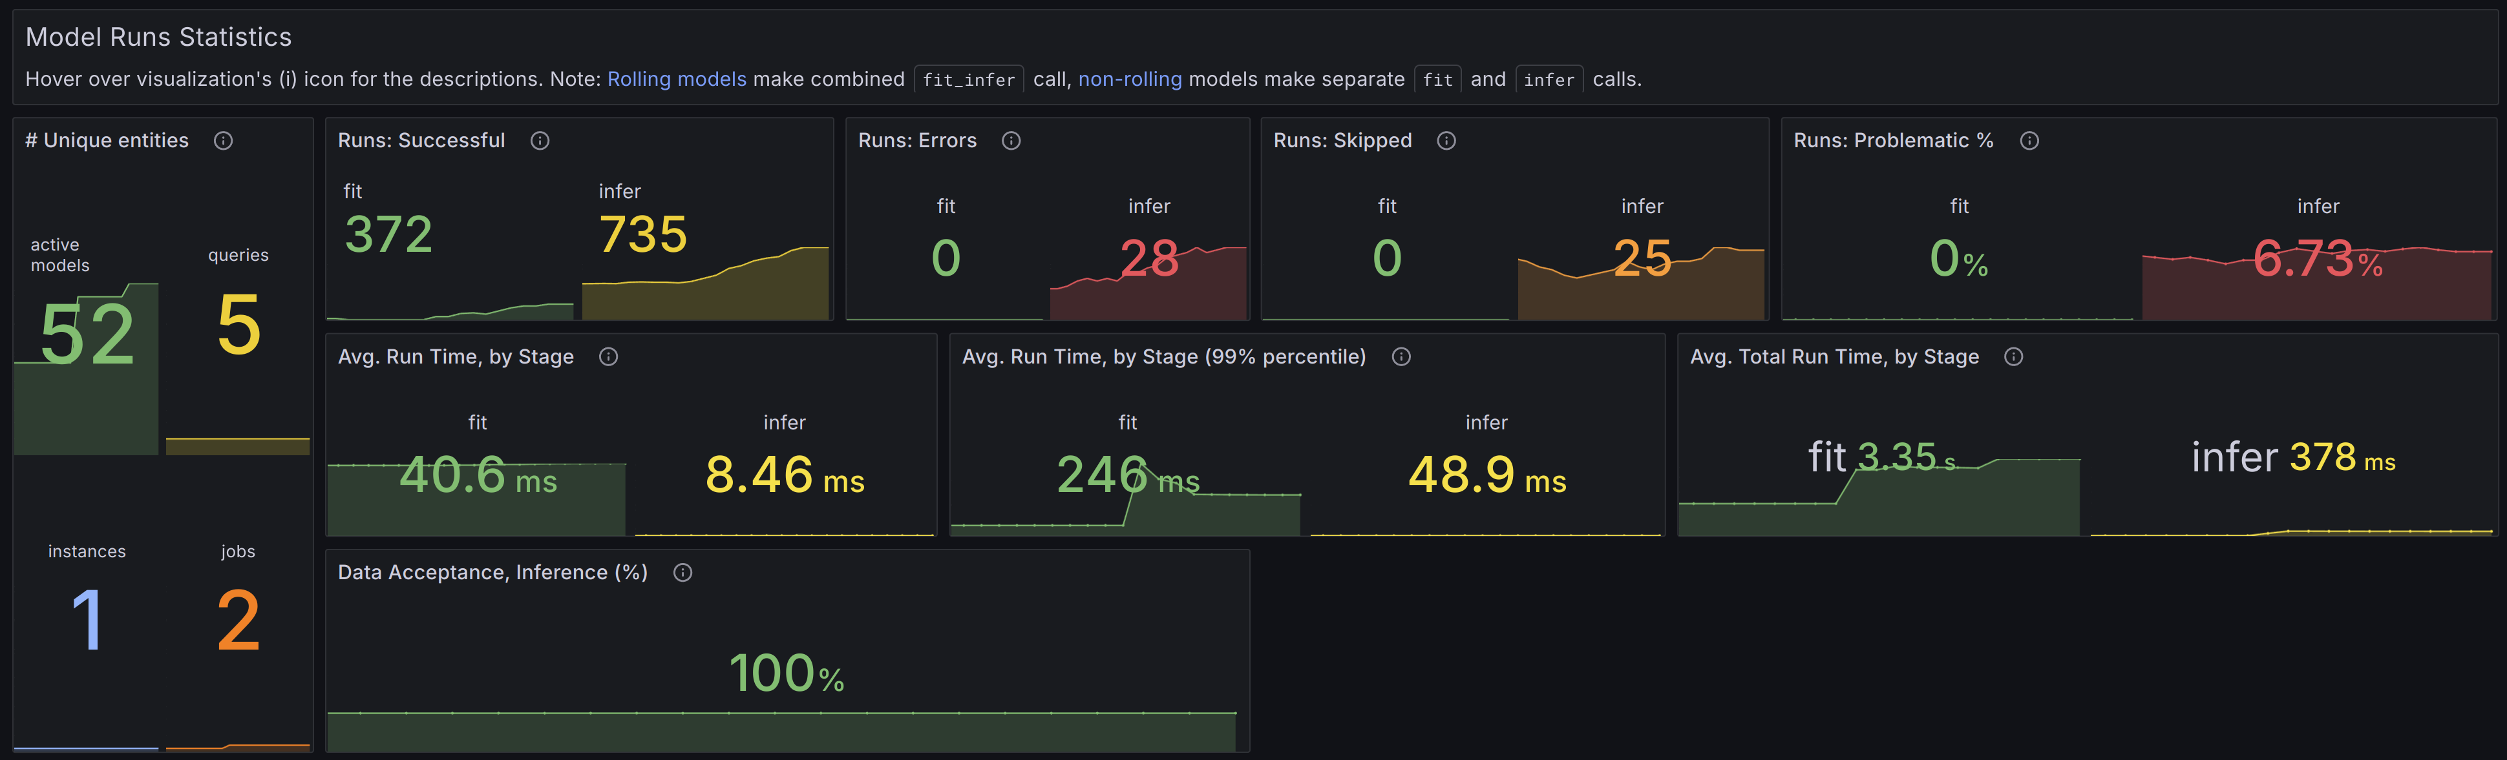Click info icon next to Runs: Successful
The width and height of the screenshot is (2507, 760).
click(x=540, y=141)
